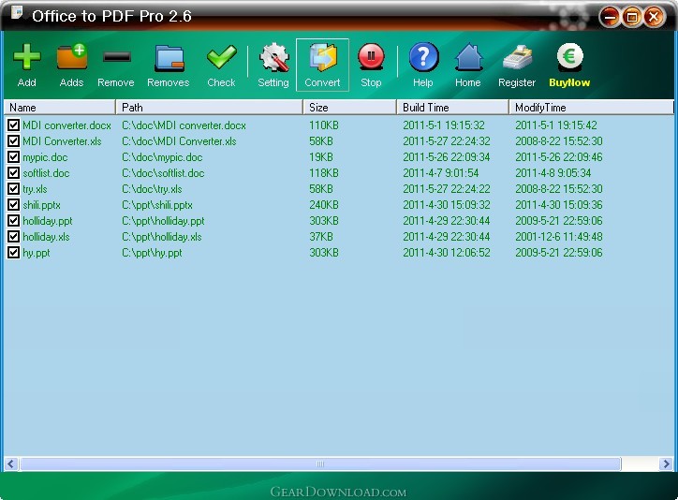678x500 pixels.
Task: Click the Register cash register icon
Action: [x=517, y=57]
